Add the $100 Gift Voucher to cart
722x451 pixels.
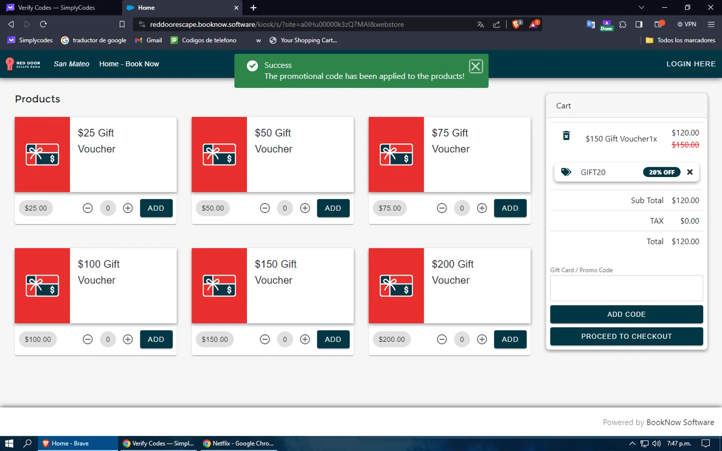156,339
